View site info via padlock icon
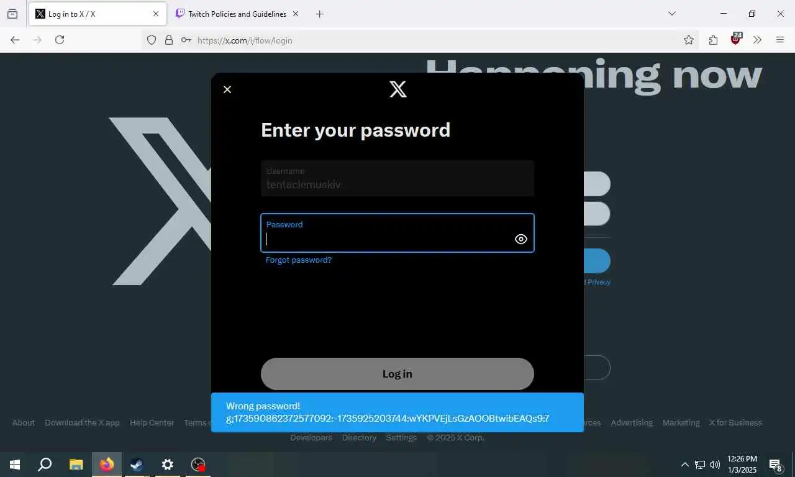This screenshot has width=795, height=477. 168,40
